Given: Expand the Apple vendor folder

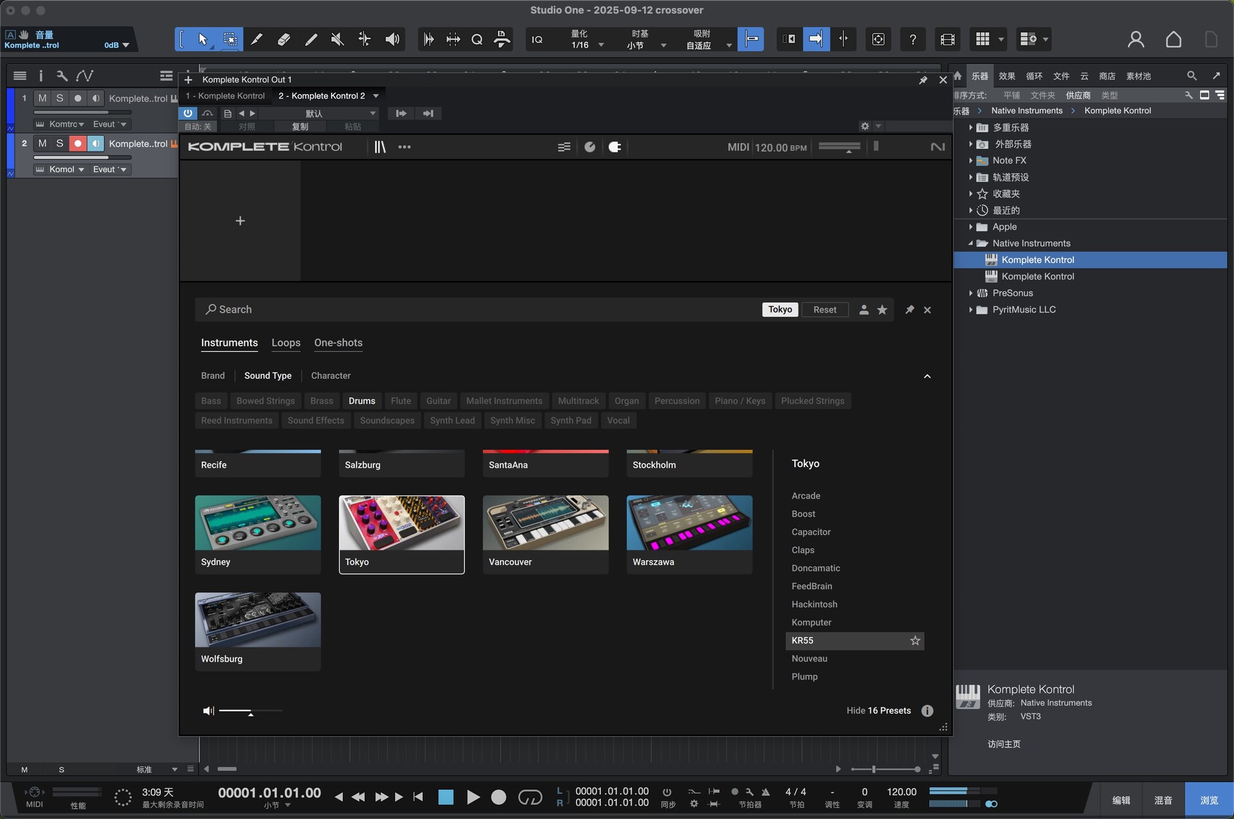Looking at the screenshot, I should tap(970, 227).
